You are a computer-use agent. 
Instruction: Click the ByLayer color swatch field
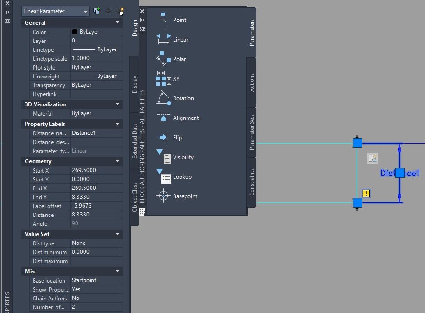click(x=97, y=32)
